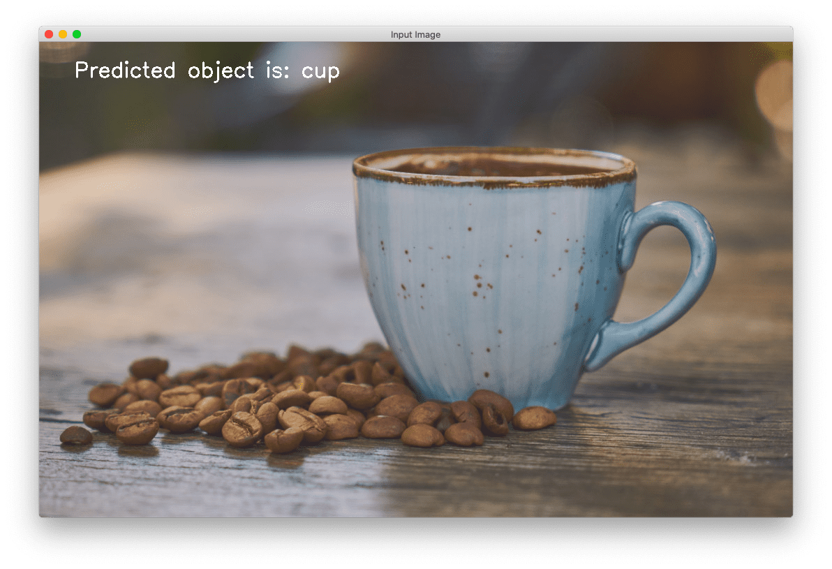Click the "Input Image" window title
832x569 pixels.
coord(415,34)
